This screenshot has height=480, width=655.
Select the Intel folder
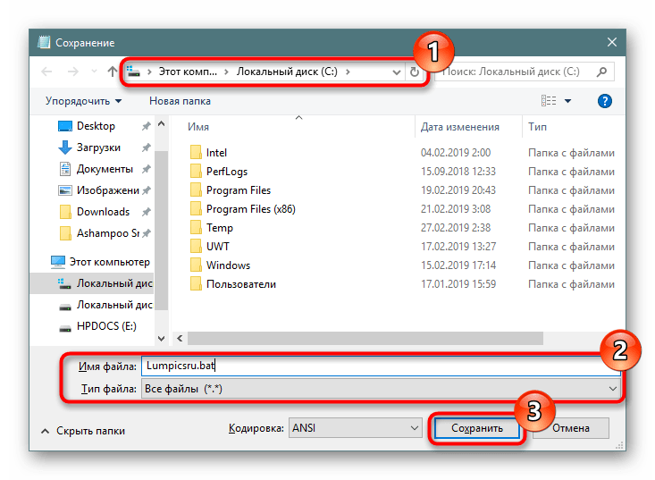216,153
